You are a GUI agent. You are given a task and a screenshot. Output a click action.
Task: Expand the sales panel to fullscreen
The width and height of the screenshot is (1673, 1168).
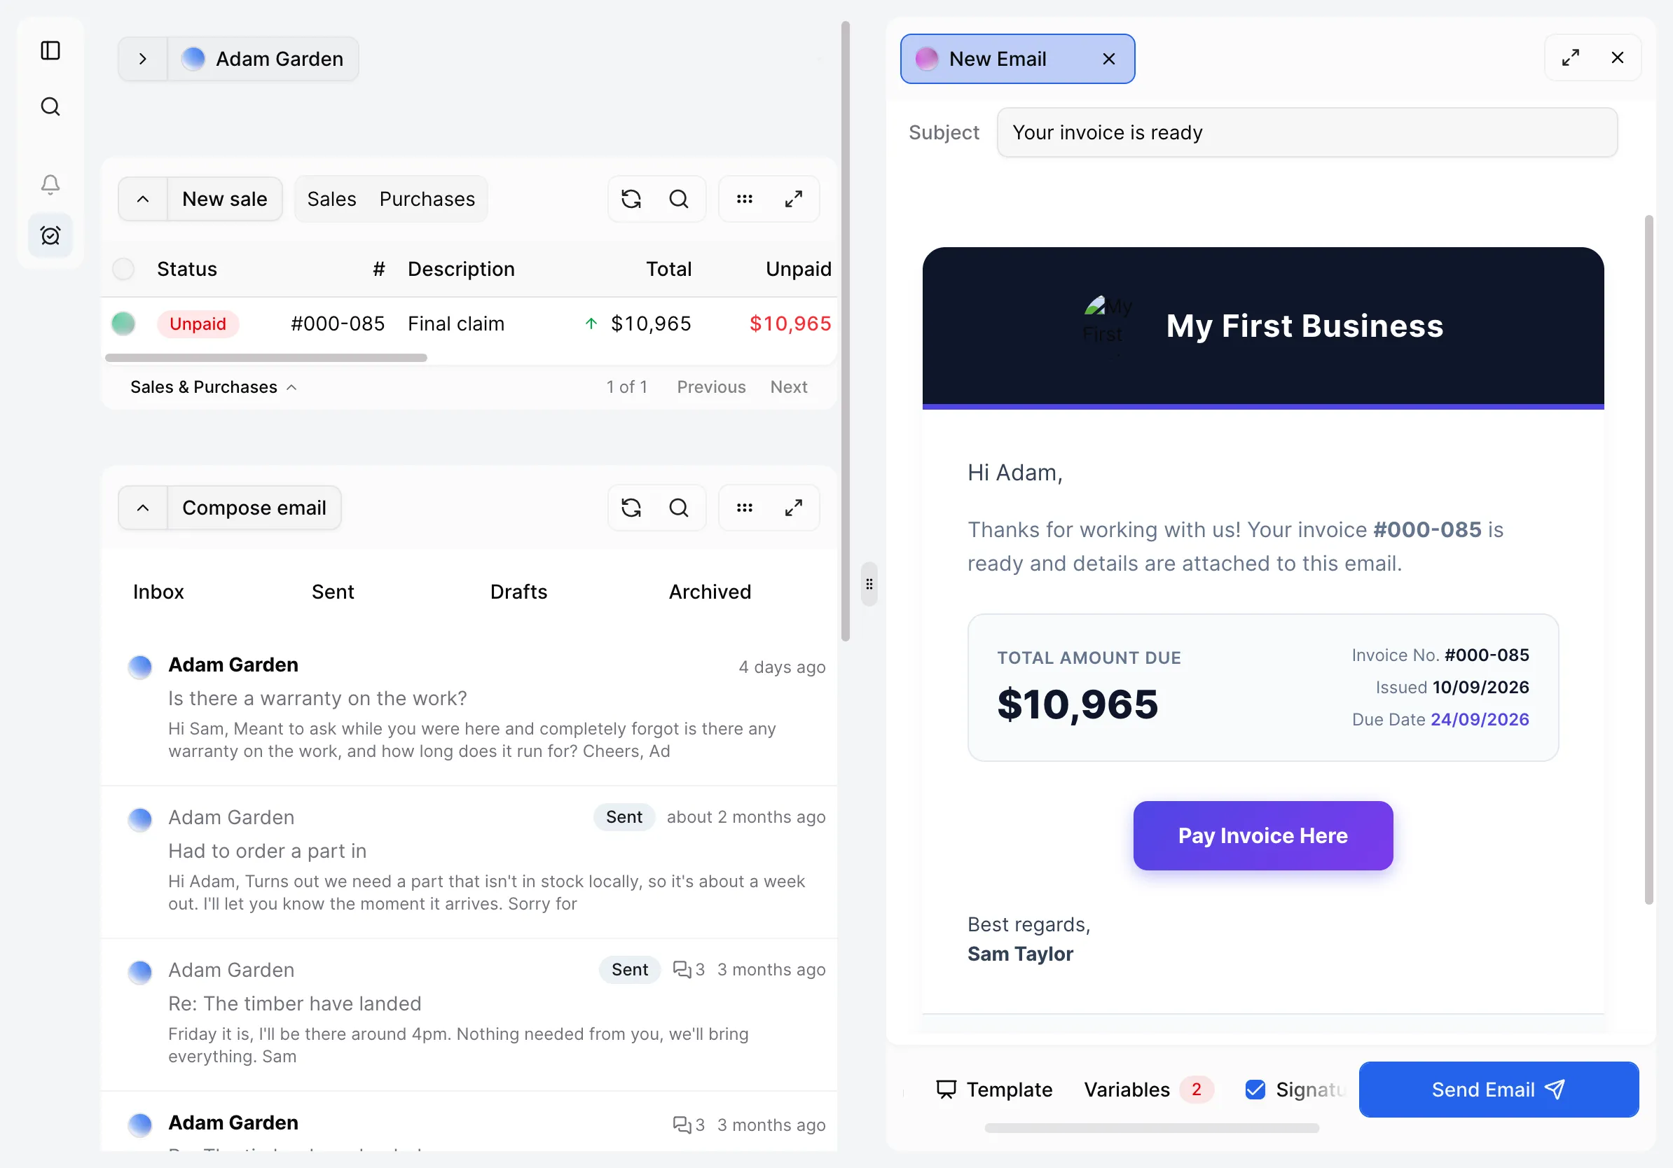click(794, 199)
